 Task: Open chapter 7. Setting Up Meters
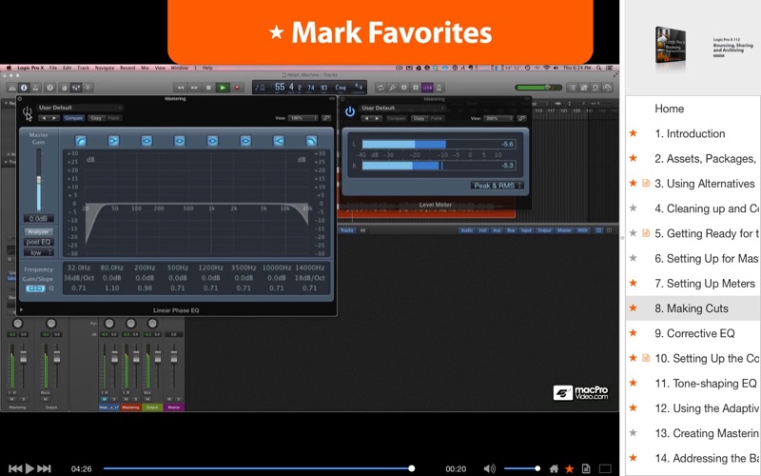(x=694, y=283)
